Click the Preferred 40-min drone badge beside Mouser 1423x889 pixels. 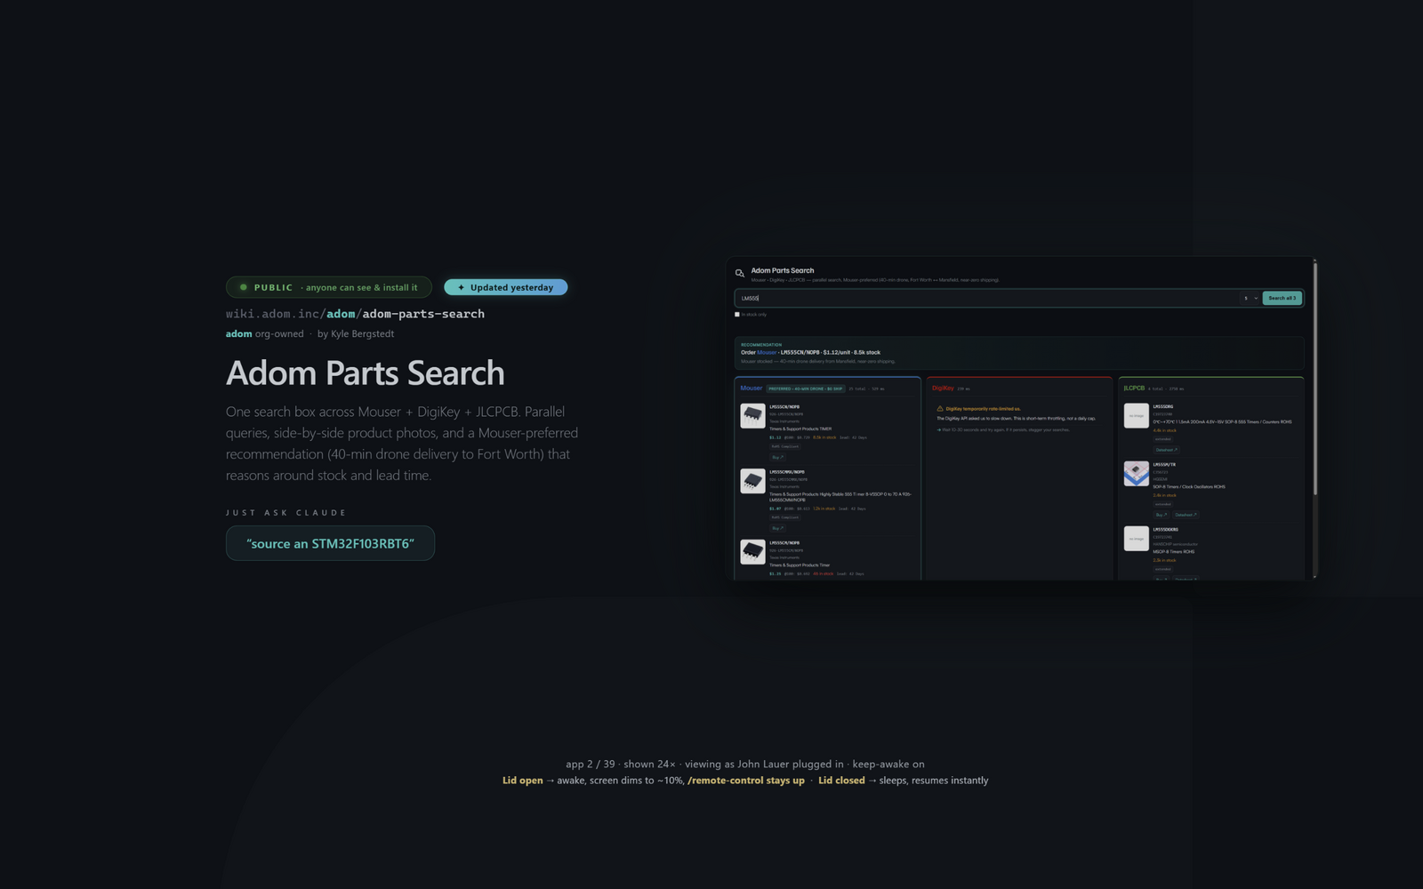pos(806,388)
